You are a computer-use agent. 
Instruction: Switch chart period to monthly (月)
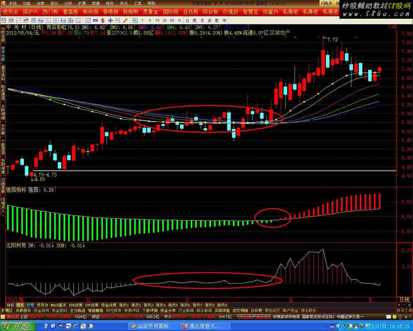point(202,20)
